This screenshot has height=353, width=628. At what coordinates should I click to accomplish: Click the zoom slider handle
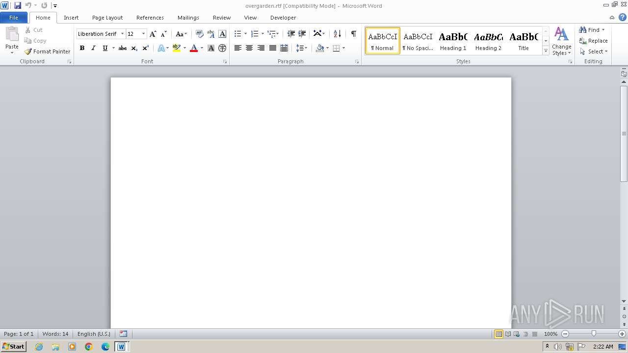594,334
